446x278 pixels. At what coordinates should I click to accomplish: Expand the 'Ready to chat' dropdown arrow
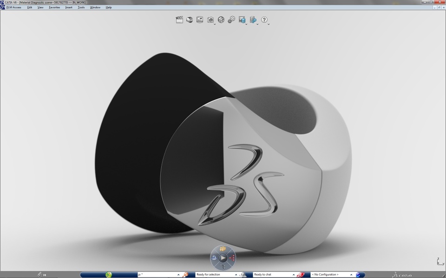(294, 275)
